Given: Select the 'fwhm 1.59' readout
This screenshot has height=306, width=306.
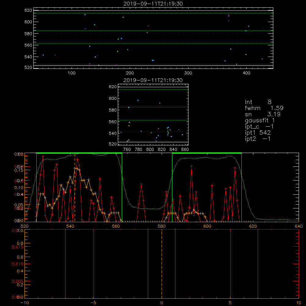Looking at the screenshot, I should [x=264, y=108].
